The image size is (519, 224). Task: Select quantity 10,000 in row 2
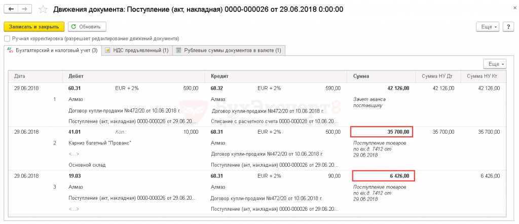click(191, 132)
